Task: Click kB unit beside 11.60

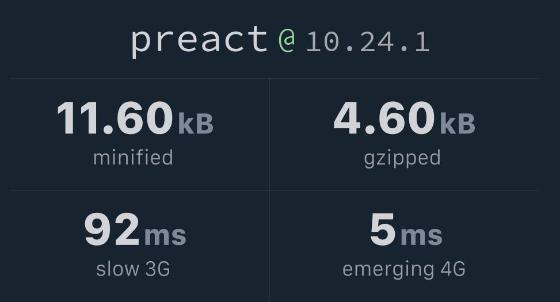Action: tap(196, 123)
